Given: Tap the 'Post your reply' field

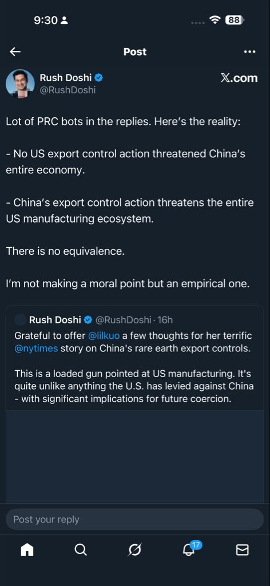Looking at the screenshot, I should coord(135,519).
